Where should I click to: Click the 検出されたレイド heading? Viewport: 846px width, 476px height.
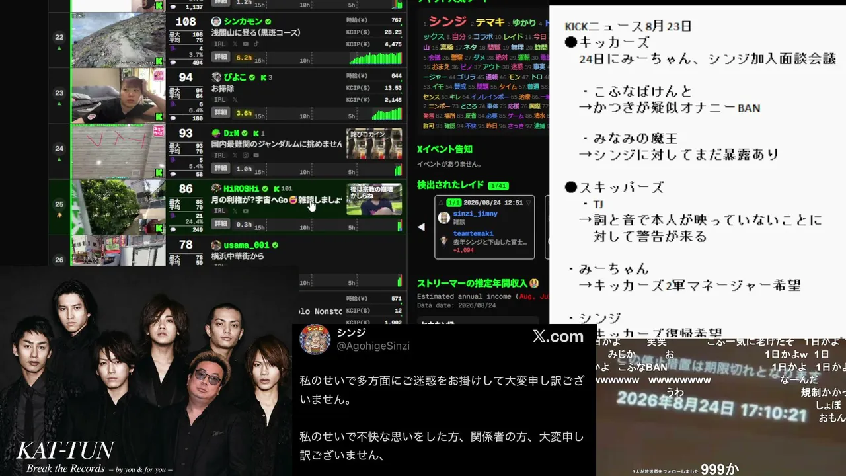point(451,185)
